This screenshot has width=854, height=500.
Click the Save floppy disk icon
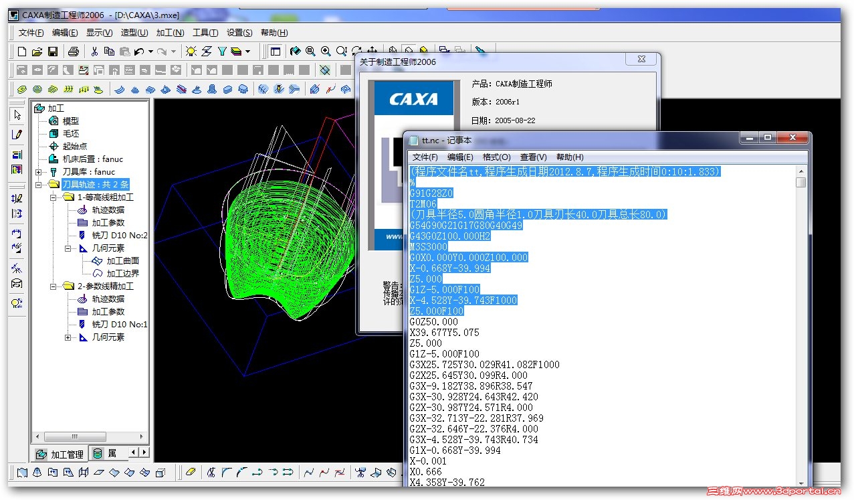(x=52, y=52)
